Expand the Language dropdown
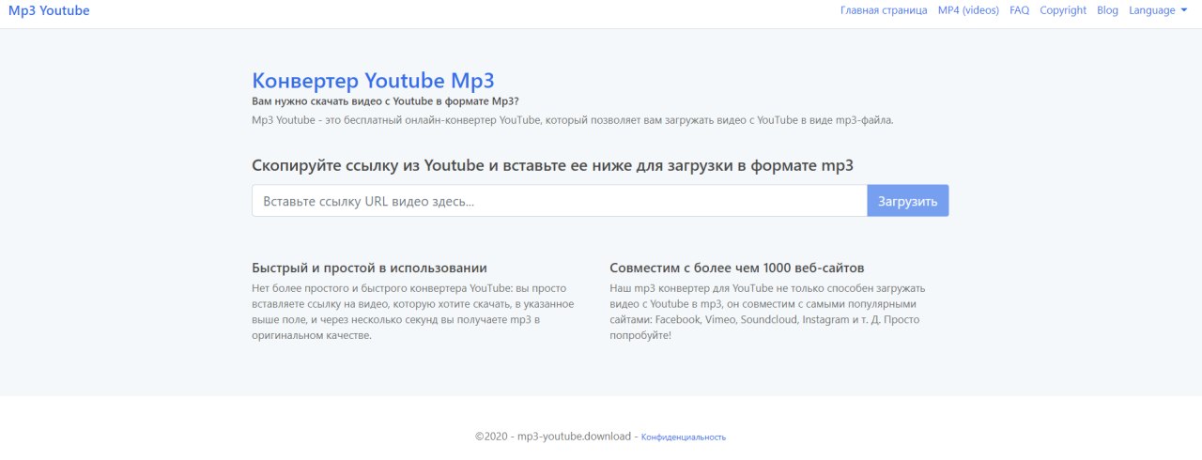The width and height of the screenshot is (1202, 460). point(1158,10)
